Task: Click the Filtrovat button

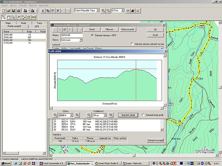Action: [x=110, y=30]
